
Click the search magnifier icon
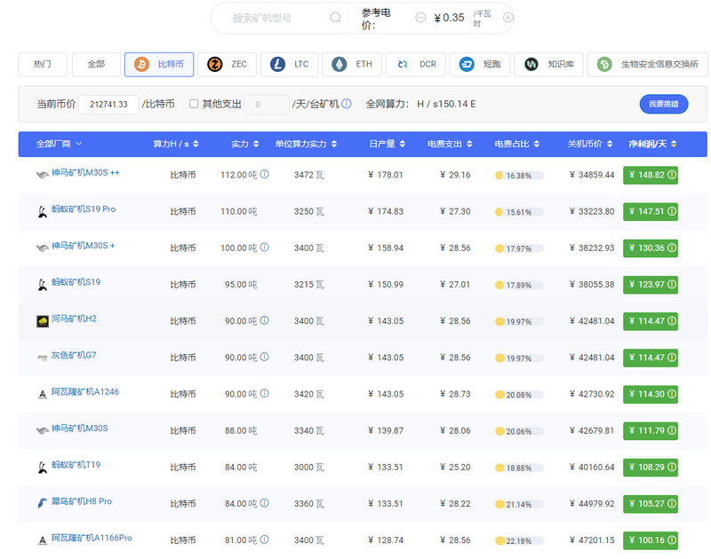(335, 17)
